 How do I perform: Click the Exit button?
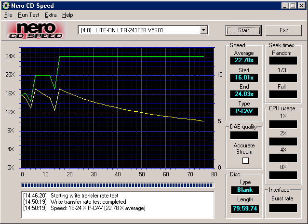click(x=283, y=30)
